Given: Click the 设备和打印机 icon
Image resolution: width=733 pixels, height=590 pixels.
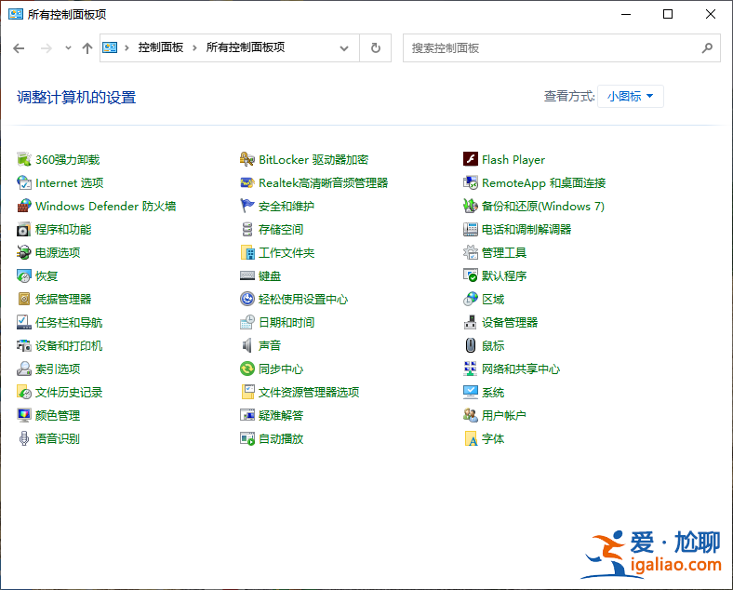Looking at the screenshot, I should coord(24,345).
